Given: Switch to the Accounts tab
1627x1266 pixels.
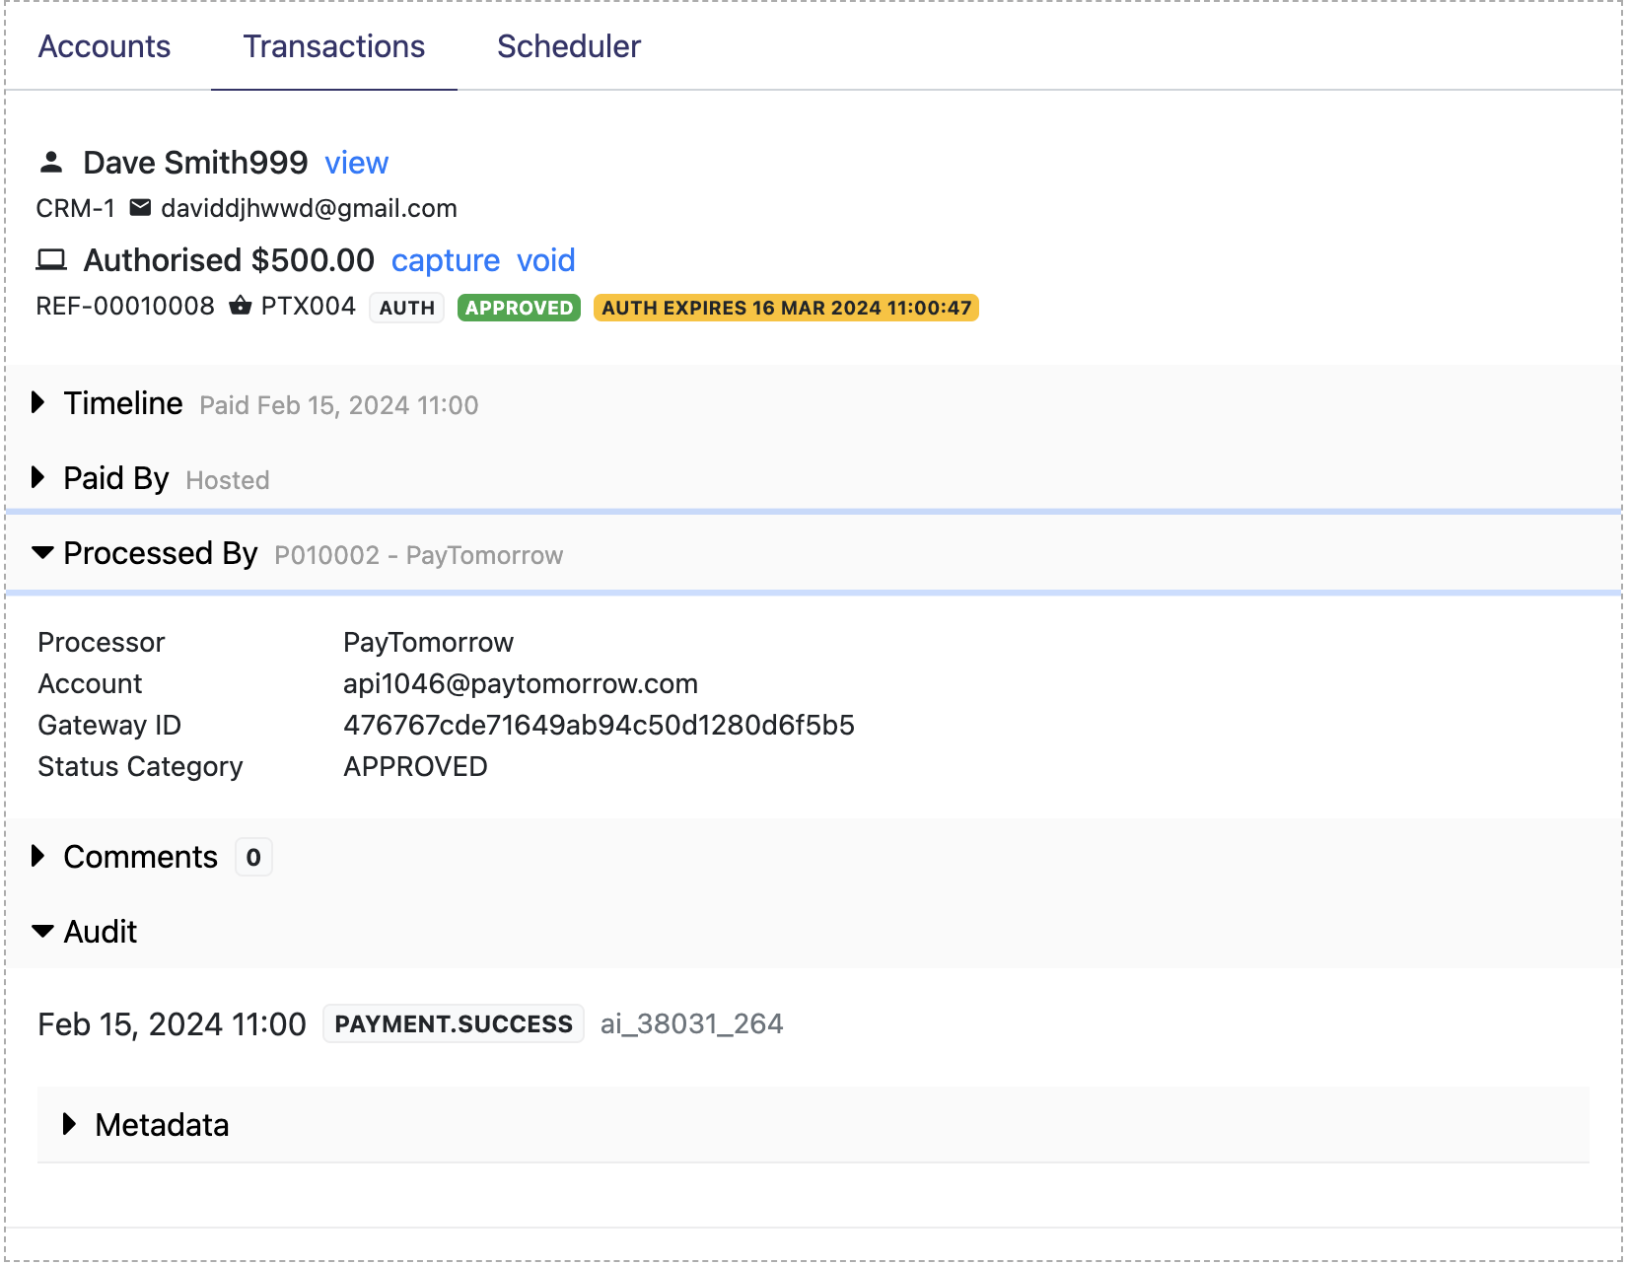Looking at the screenshot, I should click(105, 46).
